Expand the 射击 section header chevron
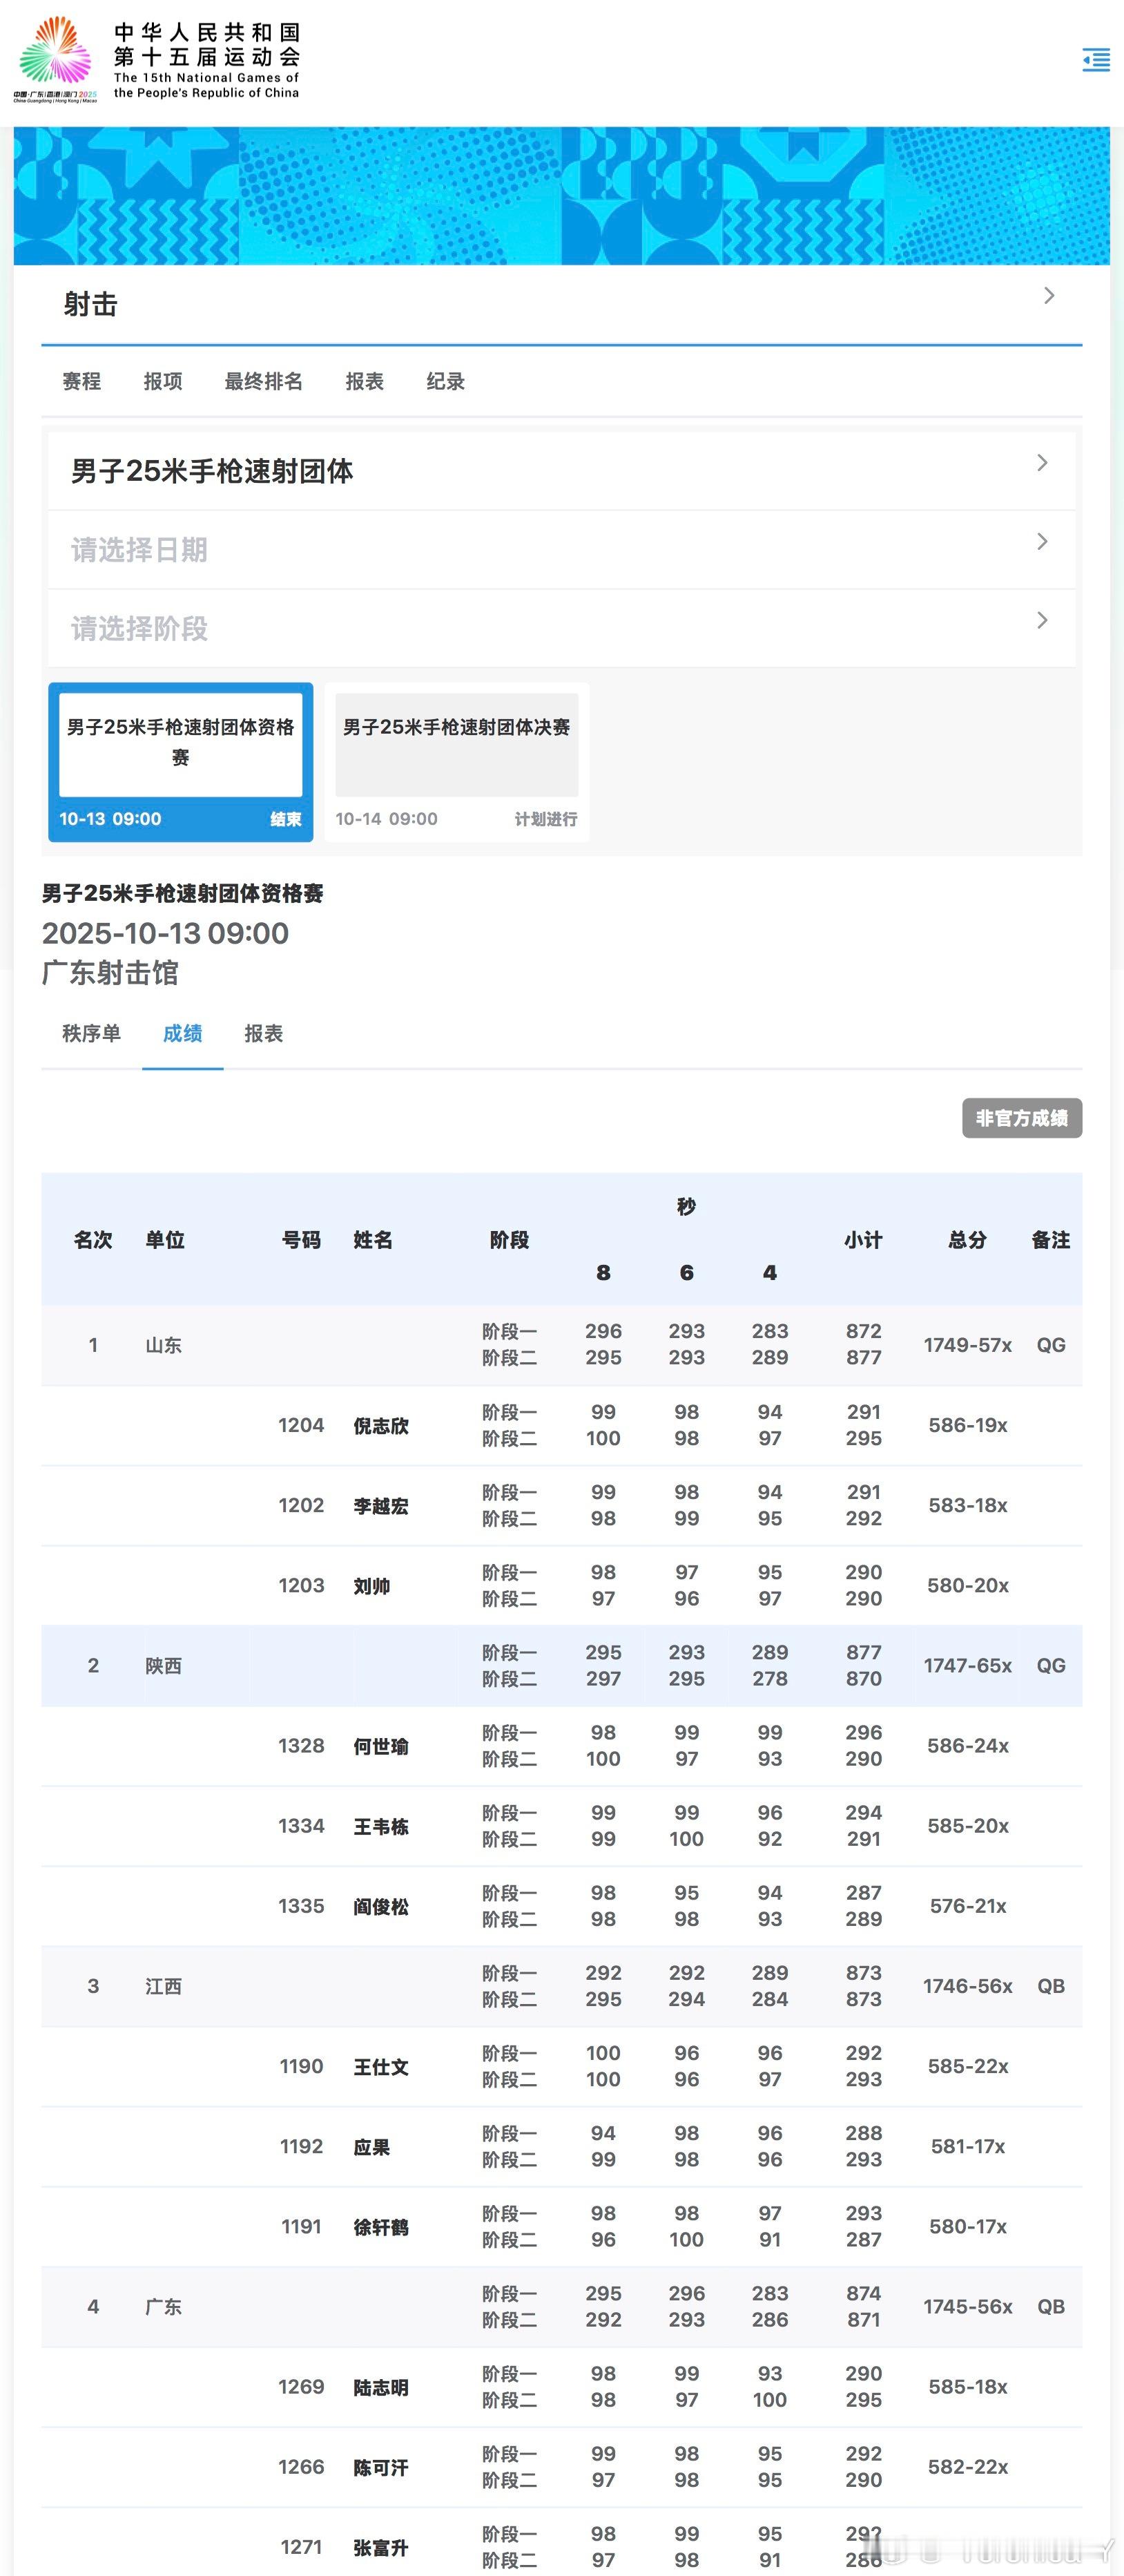The image size is (1124, 2576). tap(1048, 296)
